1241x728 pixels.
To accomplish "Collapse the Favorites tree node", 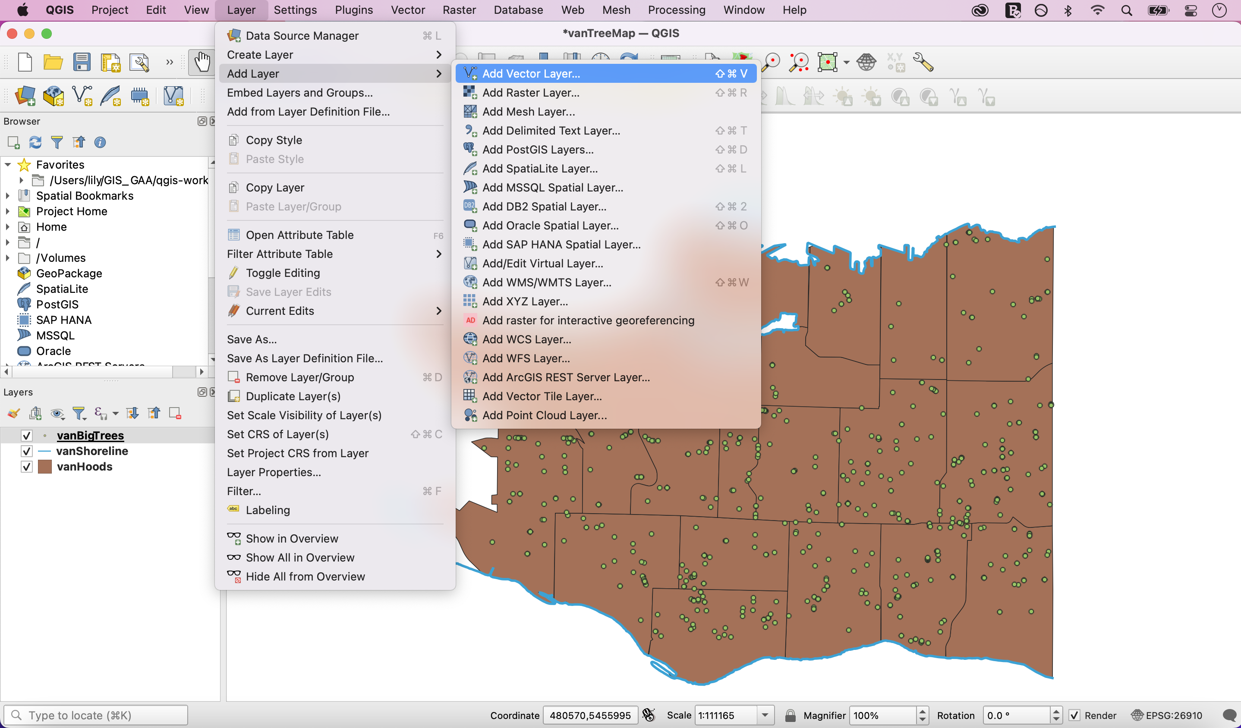I will pyautogui.click(x=8, y=165).
